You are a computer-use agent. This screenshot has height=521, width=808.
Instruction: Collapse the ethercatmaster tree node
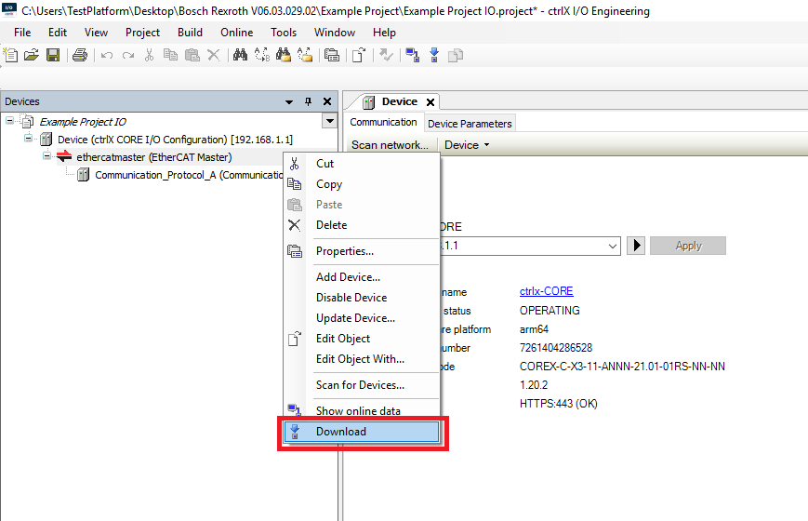point(47,157)
